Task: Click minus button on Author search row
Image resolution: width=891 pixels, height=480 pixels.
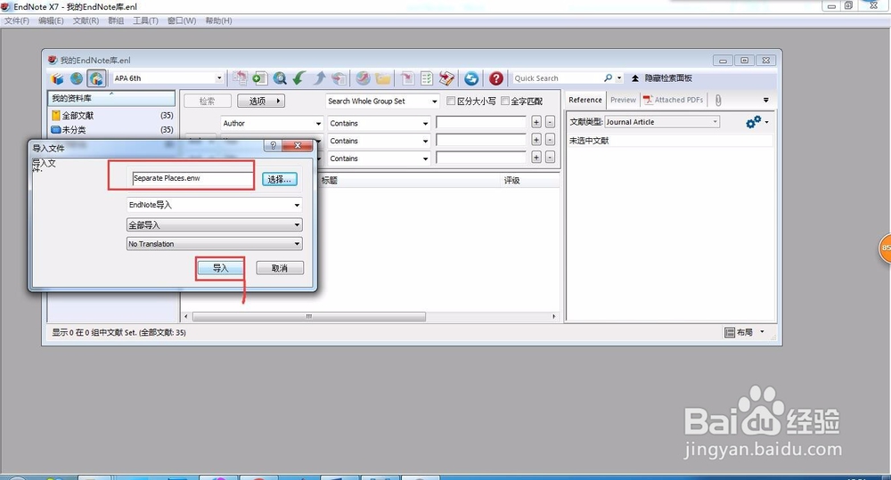Action: (550, 122)
